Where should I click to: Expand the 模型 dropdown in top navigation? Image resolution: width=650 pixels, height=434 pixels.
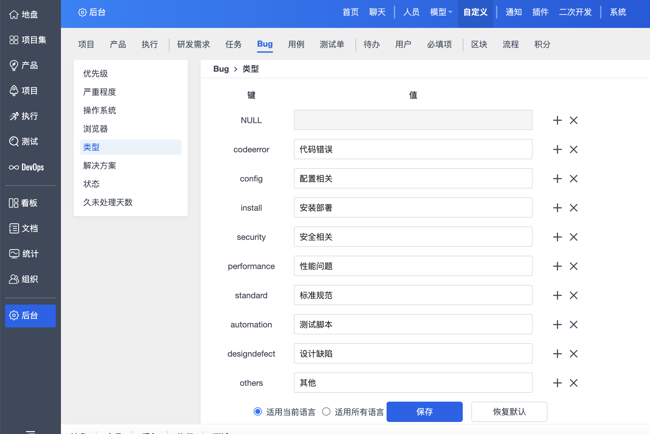[441, 12]
